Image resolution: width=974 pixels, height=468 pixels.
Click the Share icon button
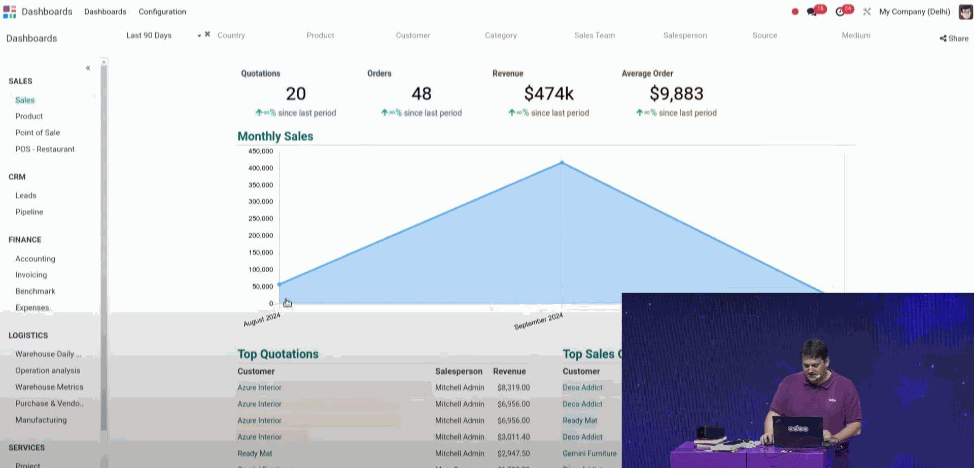954,39
